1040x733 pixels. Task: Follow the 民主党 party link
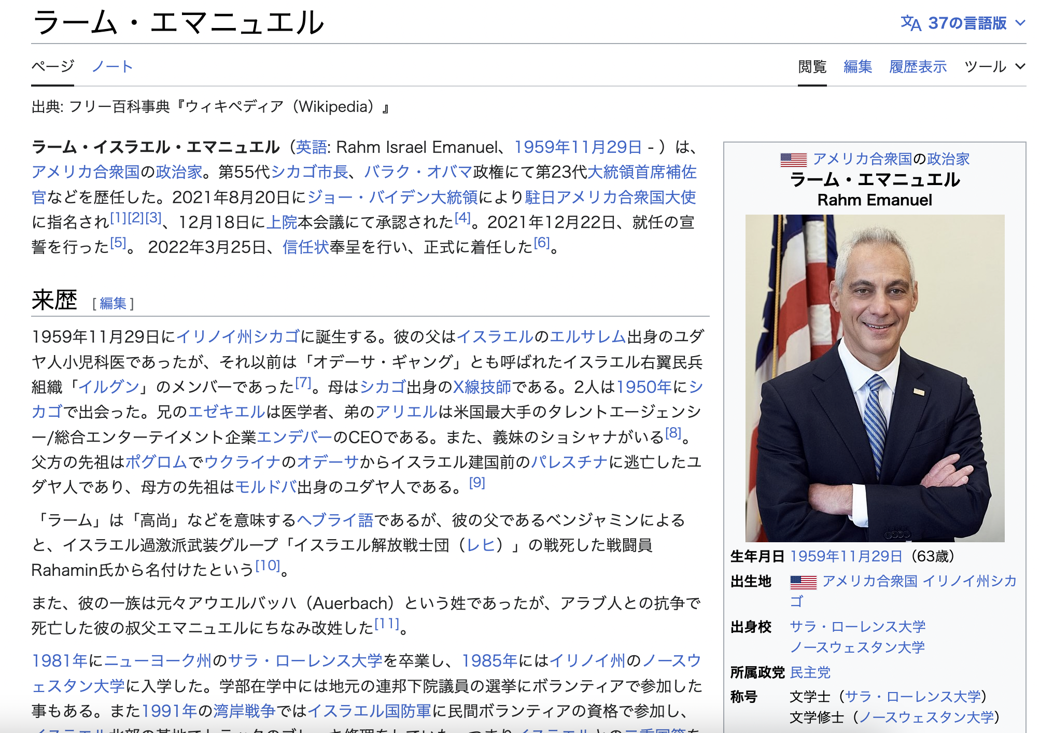[x=810, y=672]
